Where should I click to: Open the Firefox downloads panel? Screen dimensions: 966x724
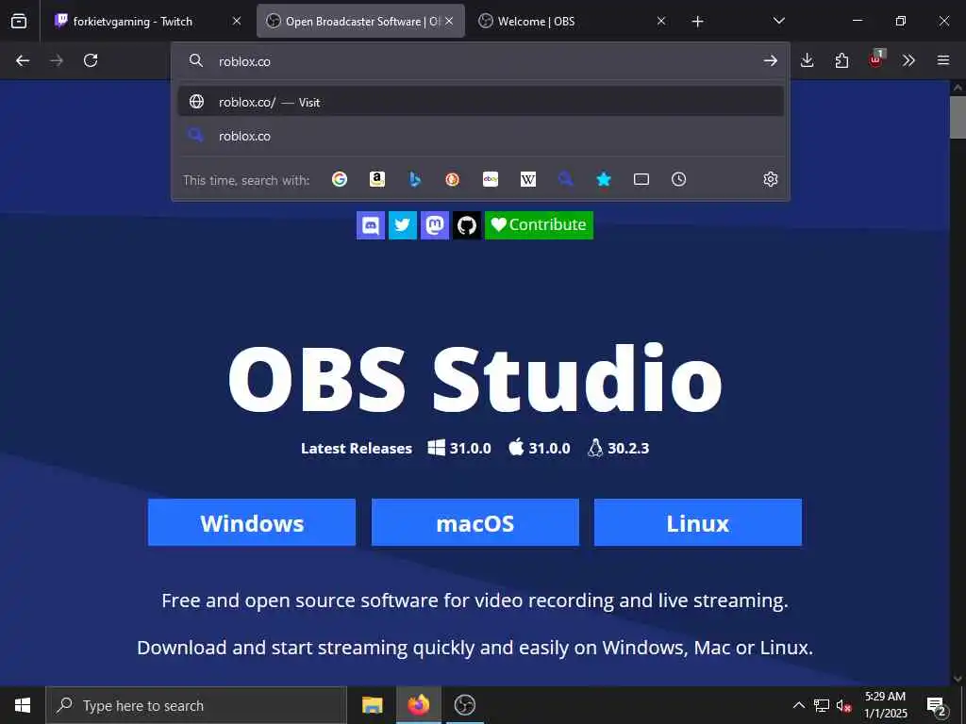pyautogui.click(x=808, y=60)
